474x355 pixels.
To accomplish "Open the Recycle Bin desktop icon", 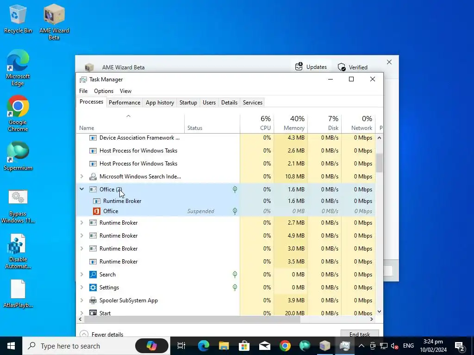I will click(x=18, y=18).
